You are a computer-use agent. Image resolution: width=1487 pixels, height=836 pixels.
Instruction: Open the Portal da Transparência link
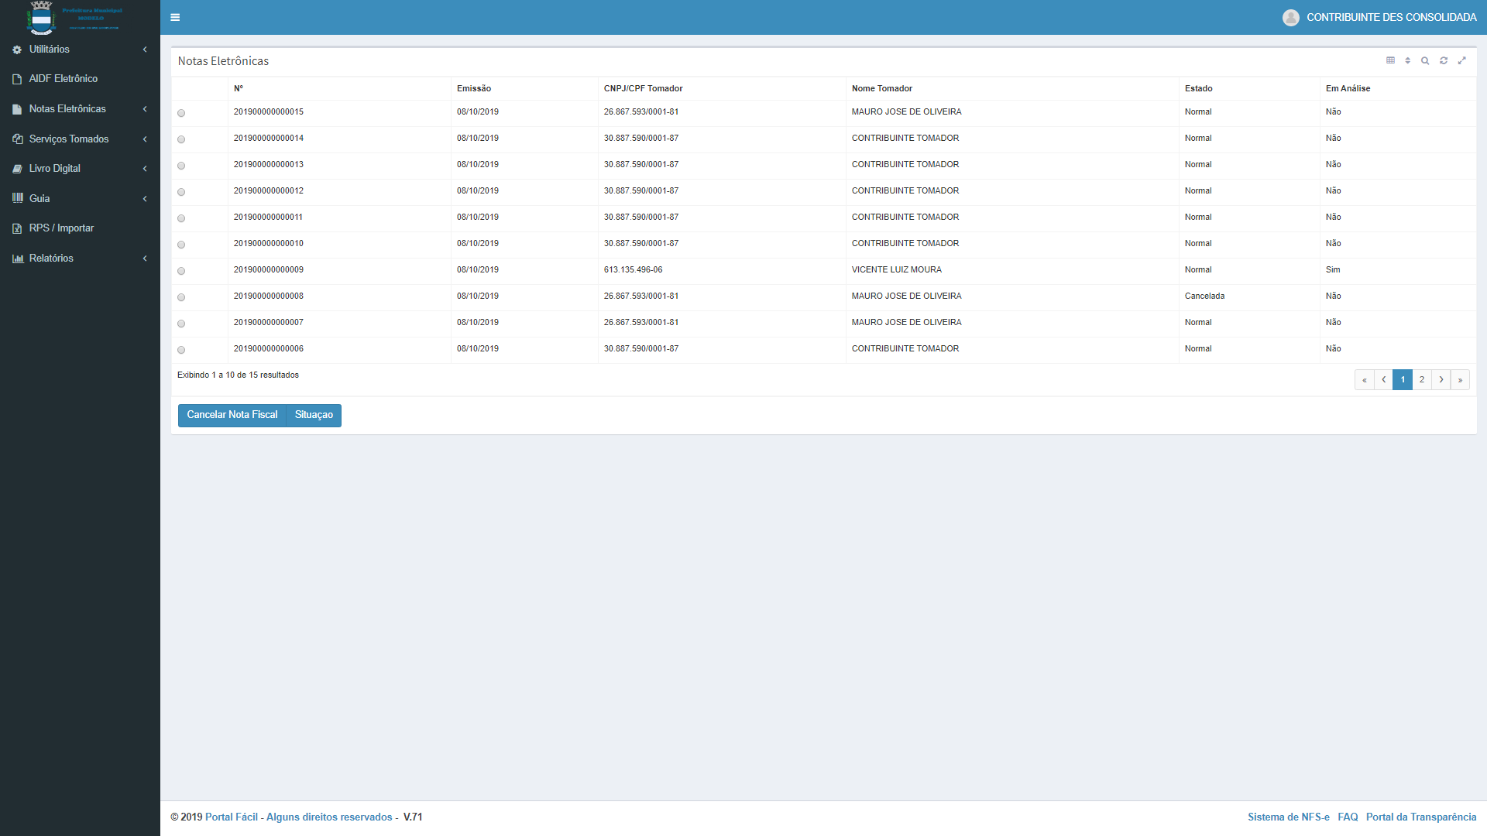click(1420, 817)
